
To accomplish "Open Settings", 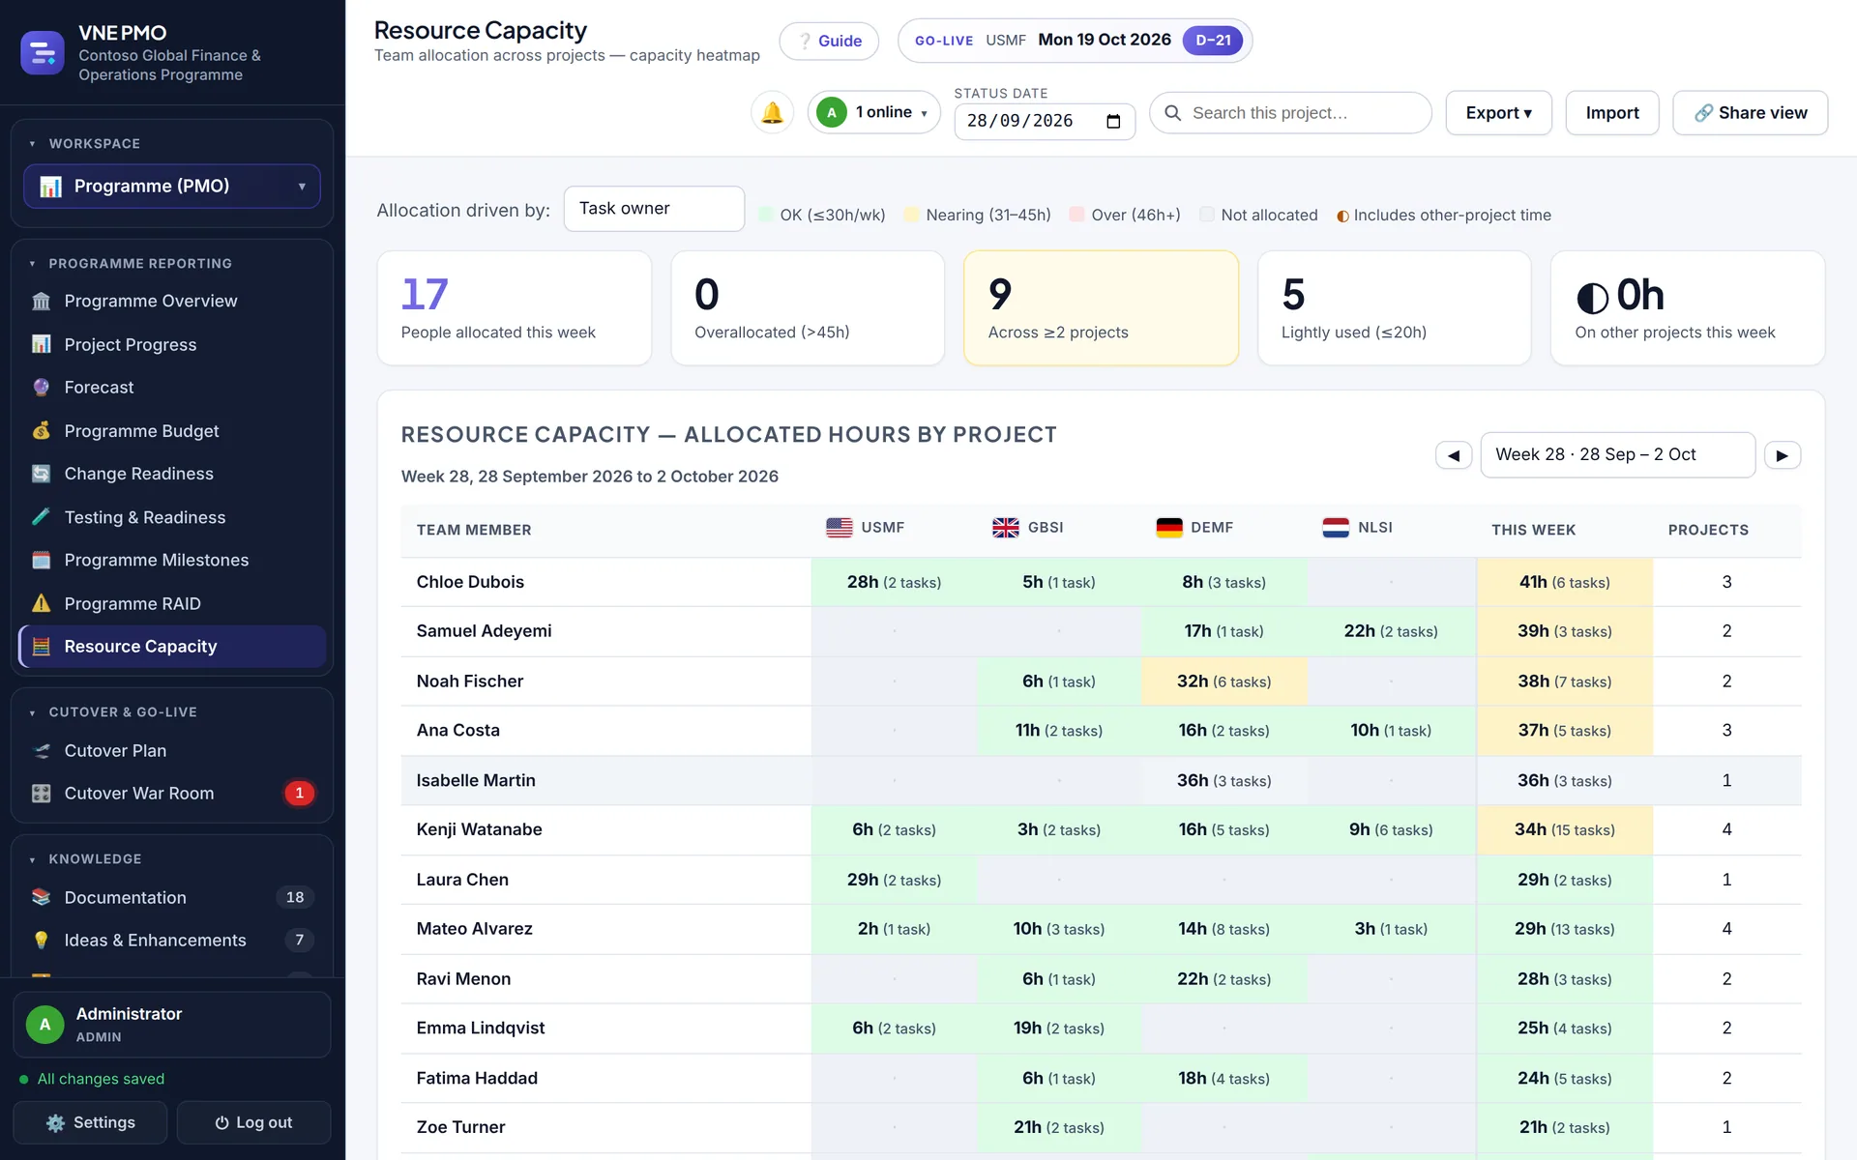I will coord(90,1123).
